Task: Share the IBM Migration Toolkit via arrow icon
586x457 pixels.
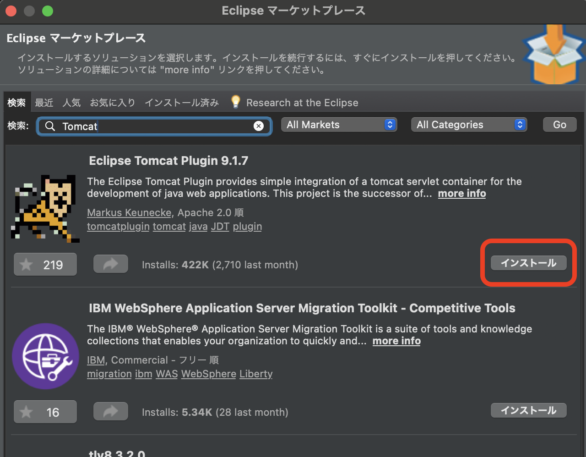Action: click(x=110, y=411)
